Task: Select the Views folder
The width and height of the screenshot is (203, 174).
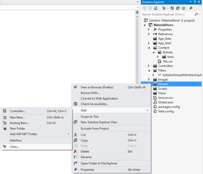Action: (x=162, y=93)
